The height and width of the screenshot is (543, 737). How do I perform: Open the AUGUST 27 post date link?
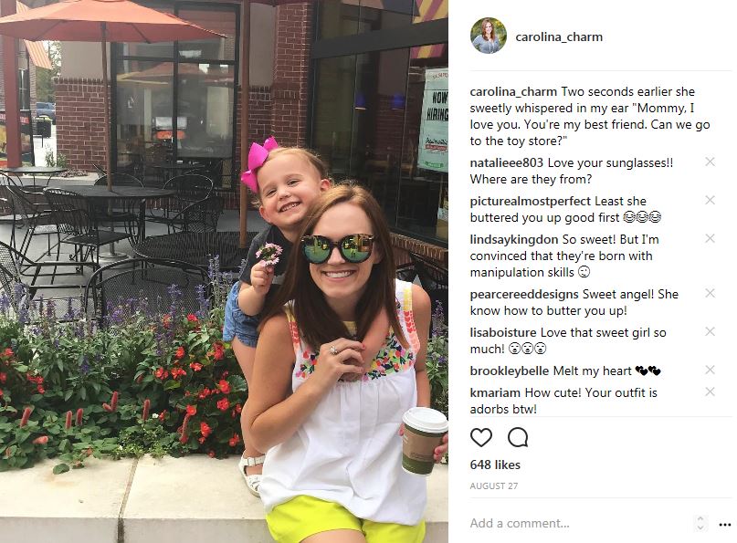493,486
